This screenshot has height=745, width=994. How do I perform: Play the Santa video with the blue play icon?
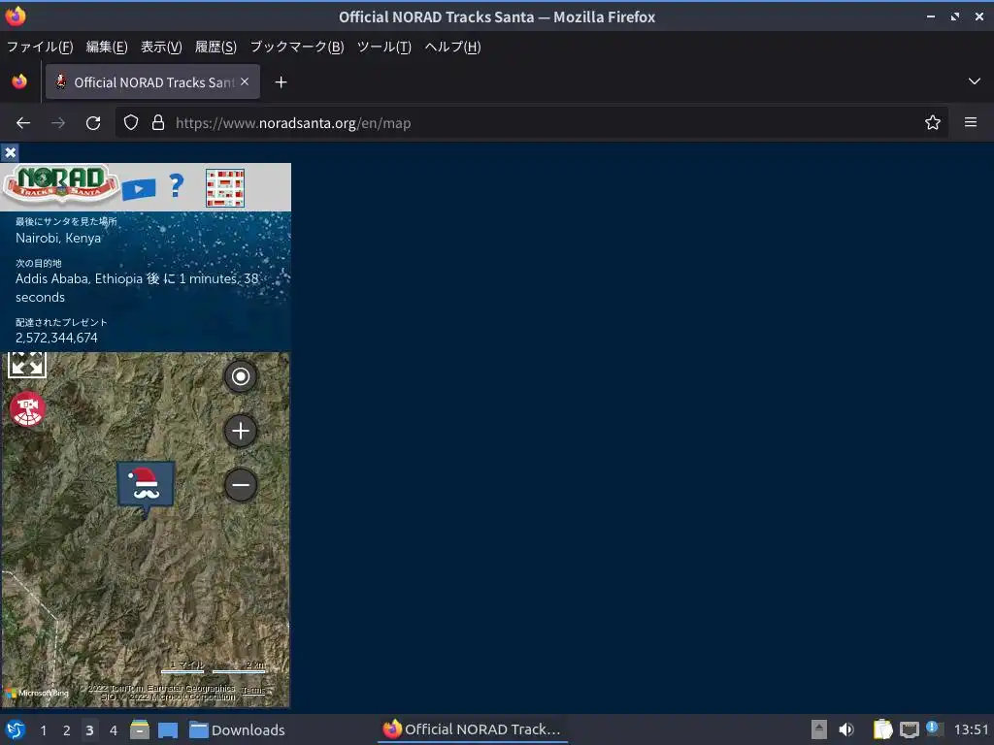[139, 189]
